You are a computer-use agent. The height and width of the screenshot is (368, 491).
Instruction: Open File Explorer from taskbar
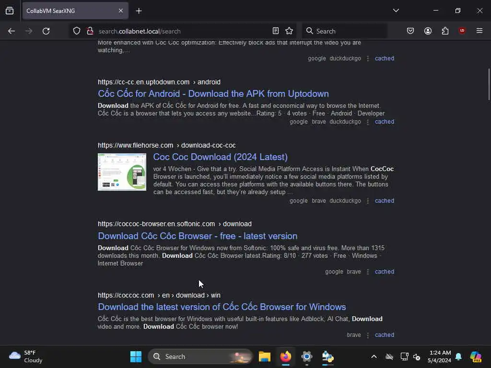click(265, 356)
